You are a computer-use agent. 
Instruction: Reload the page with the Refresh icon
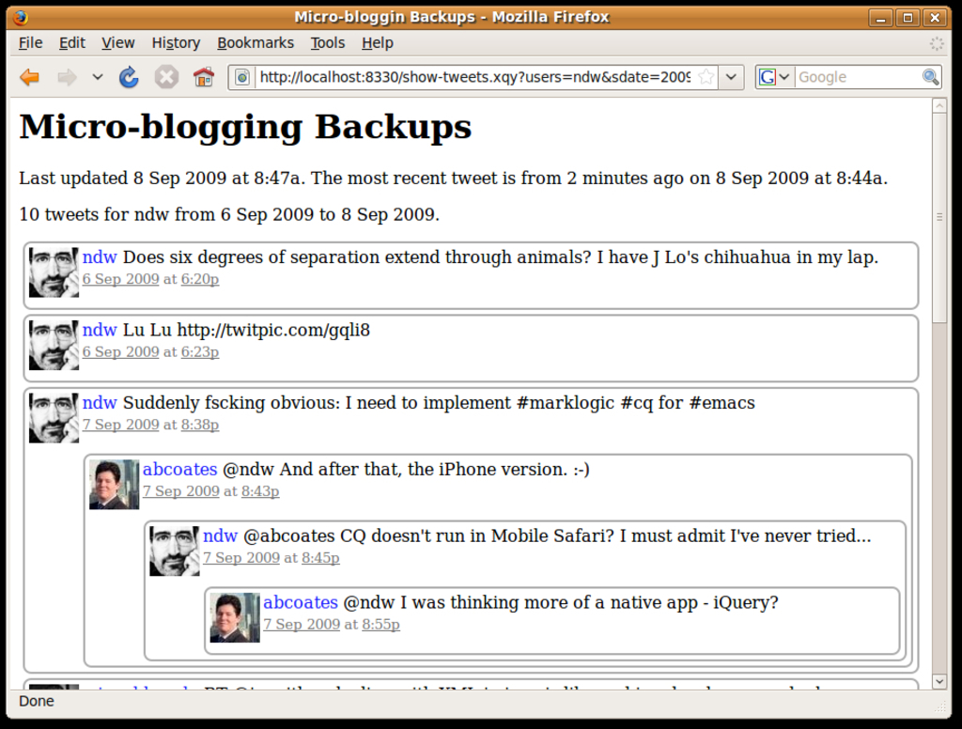click(129, 77)
